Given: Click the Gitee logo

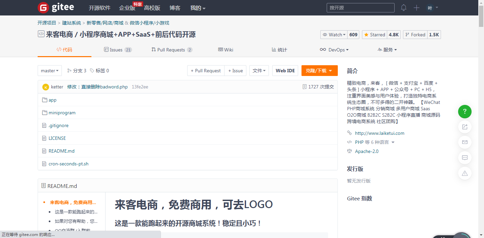Looking at the screenshot, I should [56, 7].
